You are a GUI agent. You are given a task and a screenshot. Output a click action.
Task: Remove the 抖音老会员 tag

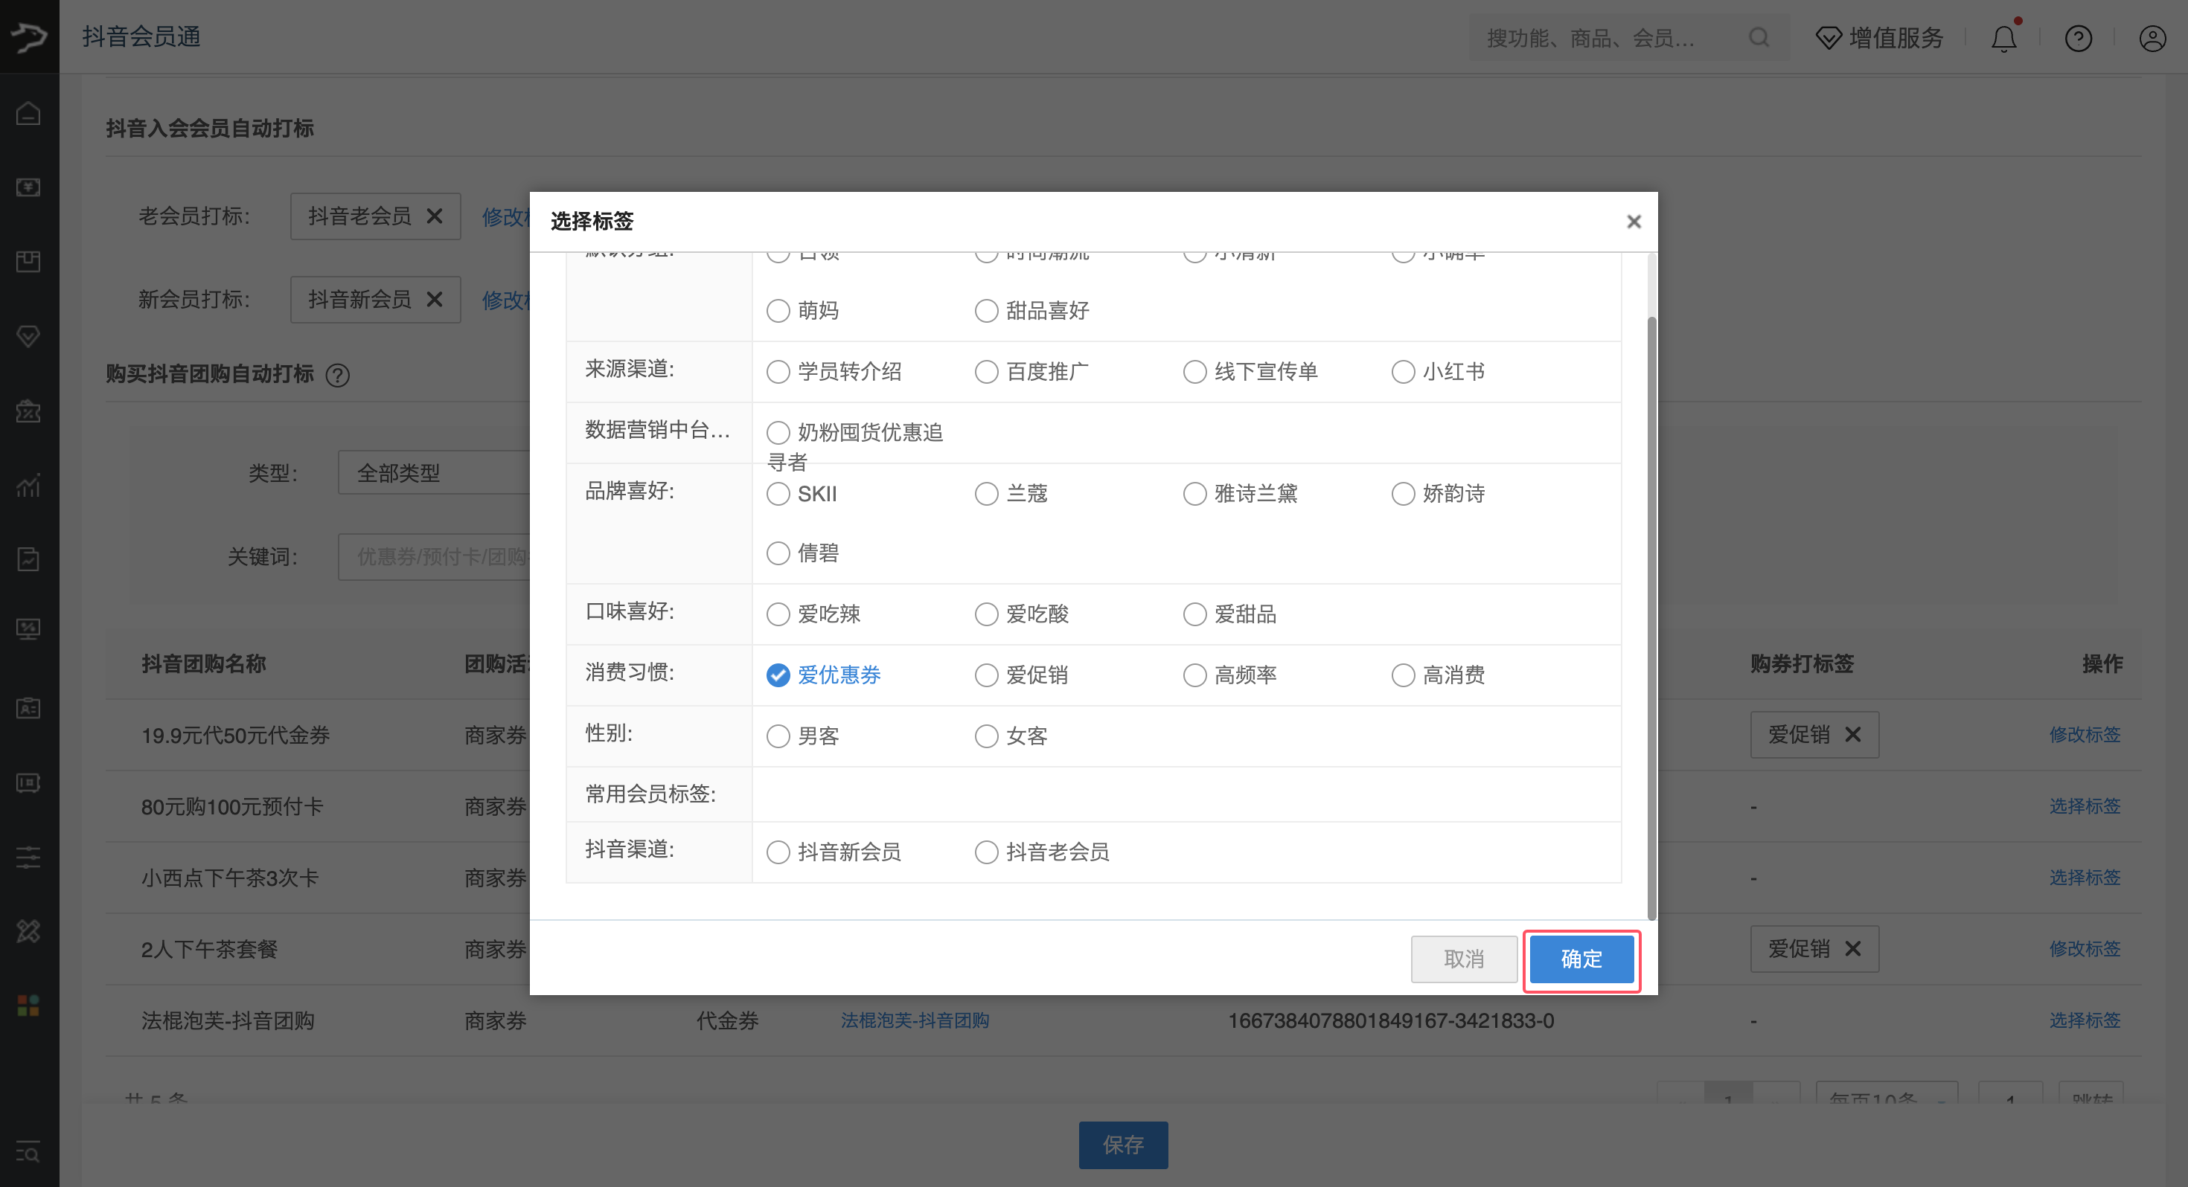click(x=434, y=216)
